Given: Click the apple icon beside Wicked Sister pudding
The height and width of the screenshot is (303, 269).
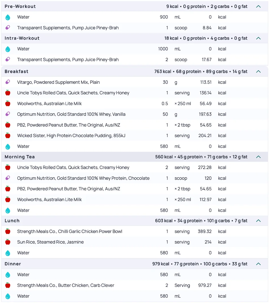Looking at the screenshot, I should (8, 136).
